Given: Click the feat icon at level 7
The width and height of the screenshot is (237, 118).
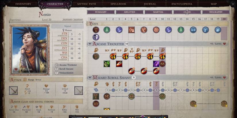Looking at the screenshot, I should (x=144, y=30).
